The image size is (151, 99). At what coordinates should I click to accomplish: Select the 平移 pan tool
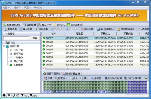tap(48, 78)
